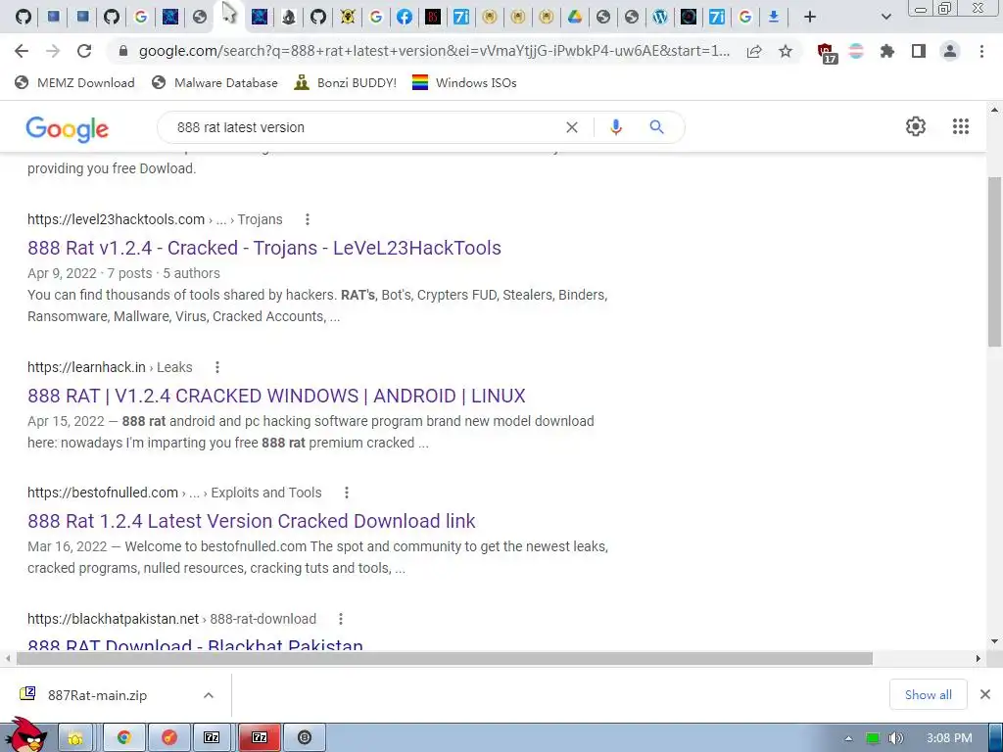Share this page via the share icon
This screenshot has width=1003, height=752.
coord(754,51)
